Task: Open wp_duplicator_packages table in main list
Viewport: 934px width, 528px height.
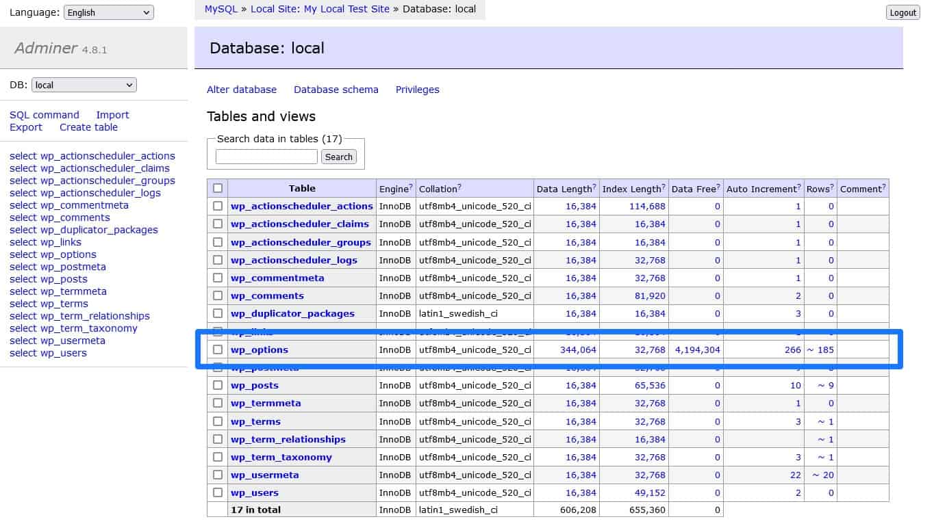Action: pos(292,313)
